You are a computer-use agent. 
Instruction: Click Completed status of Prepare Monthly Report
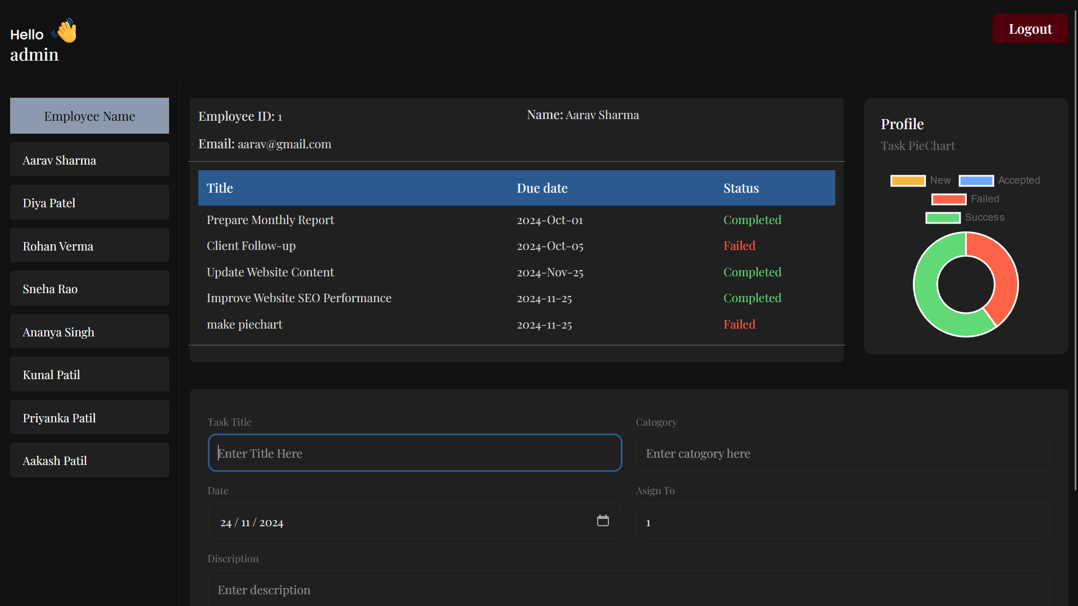pyautogui.click(x=752, y=220)
